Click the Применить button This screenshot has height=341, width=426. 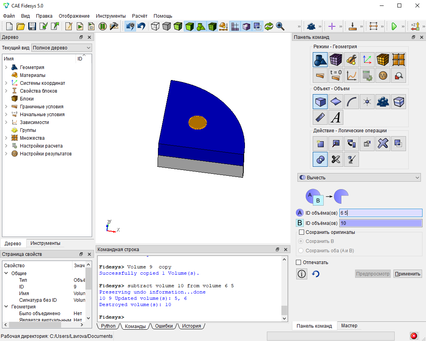click(x=408, y=274)
